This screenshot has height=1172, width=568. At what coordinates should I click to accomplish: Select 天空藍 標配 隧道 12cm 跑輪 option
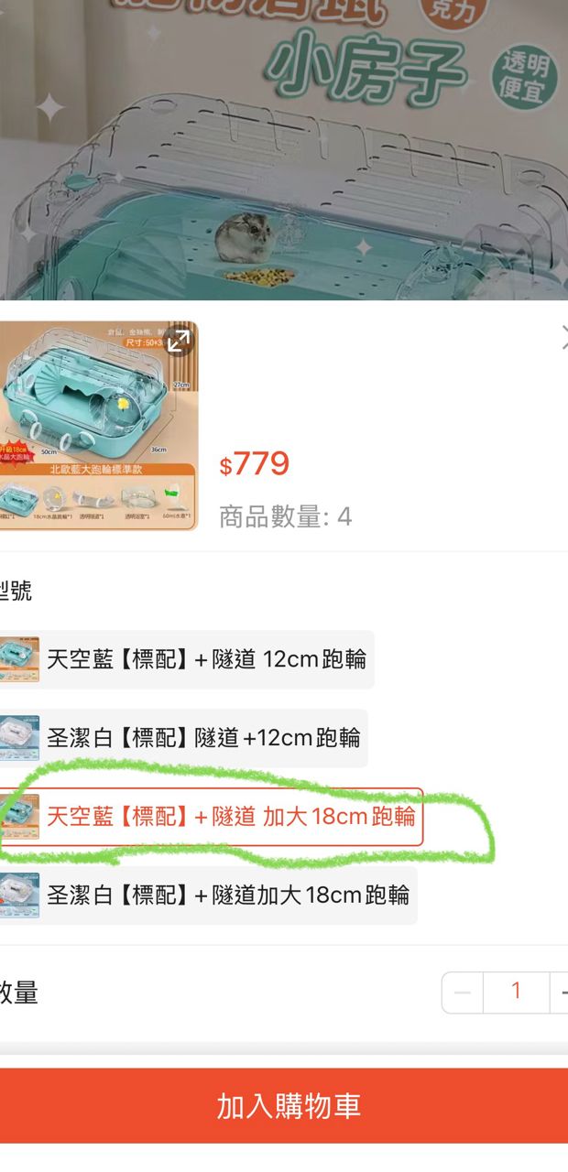[186, 659]
